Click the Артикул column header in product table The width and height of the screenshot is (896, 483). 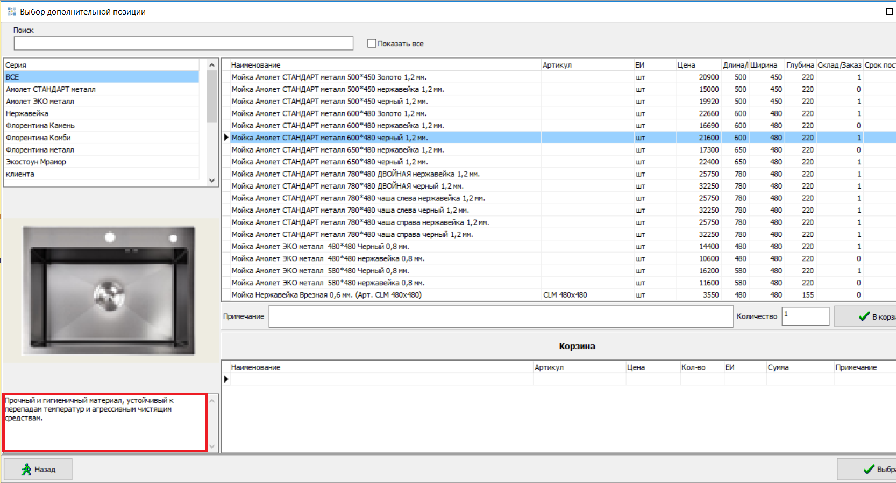[557, 65]
